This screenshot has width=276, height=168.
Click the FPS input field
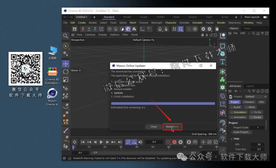[258, 144]
